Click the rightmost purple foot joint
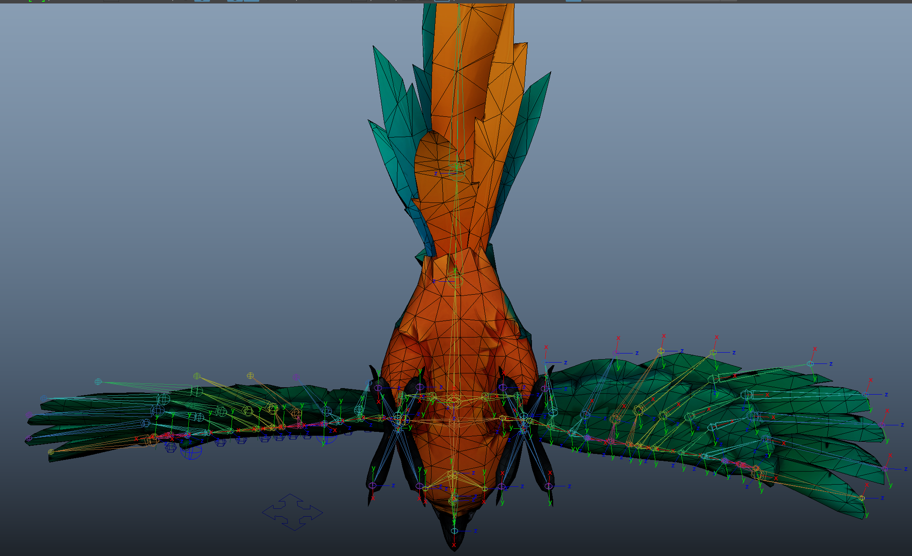This screenshot has height=556, width=912. pyautogui.click(x=548, y=486)
